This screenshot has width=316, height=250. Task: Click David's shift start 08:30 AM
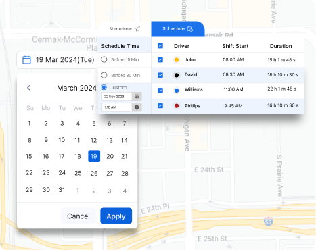pyautogui.click(x=233, y=74)
